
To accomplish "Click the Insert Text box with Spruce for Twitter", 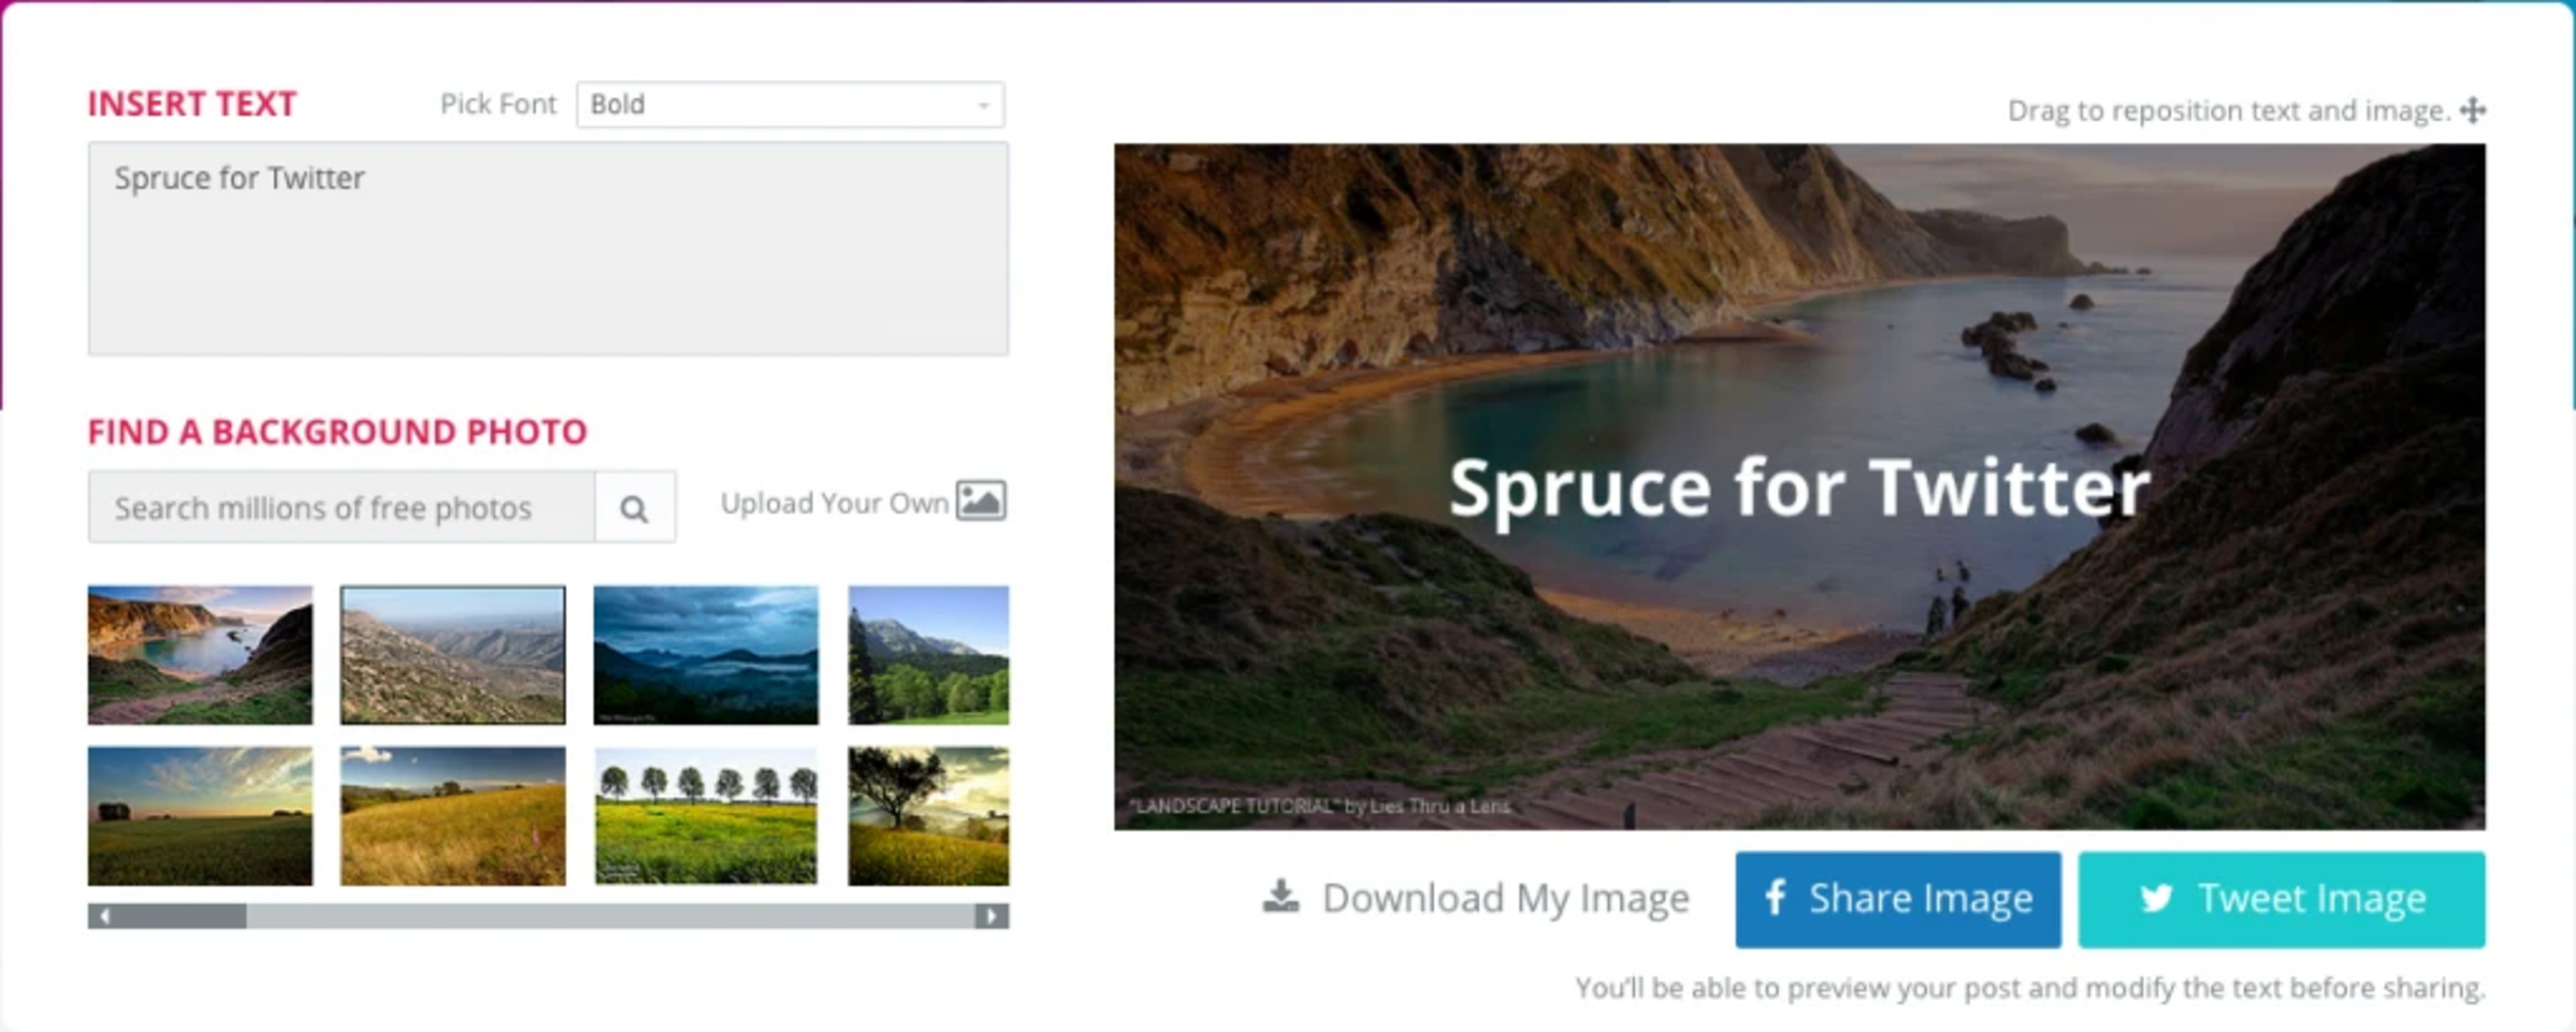I will (548, 248).
